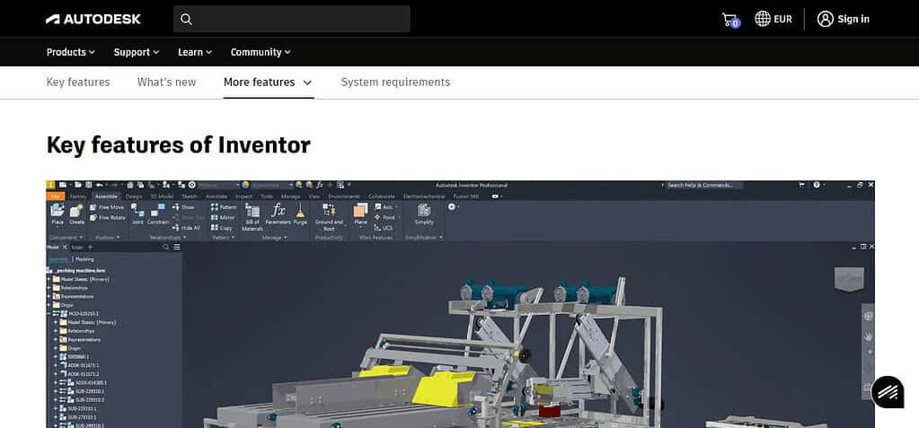Expand the Community menu
This screenshot has height=428, width=919.
pos(261,52)
